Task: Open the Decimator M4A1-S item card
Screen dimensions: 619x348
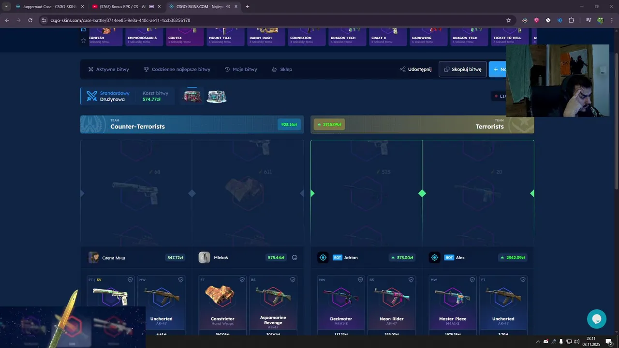Action: tap(341, 305)
